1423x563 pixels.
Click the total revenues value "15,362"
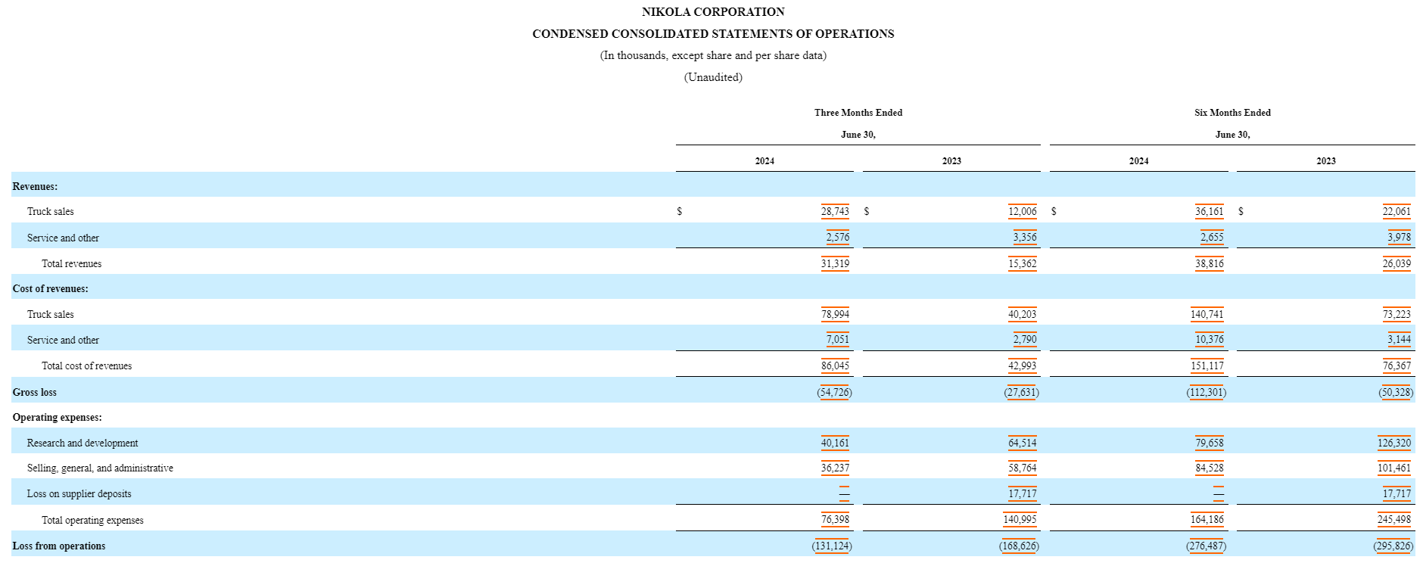click(1023, 264)
